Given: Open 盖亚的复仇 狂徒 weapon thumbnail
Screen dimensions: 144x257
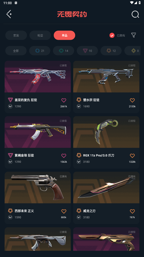Looking at the screenshot, I should click(38, 77).
